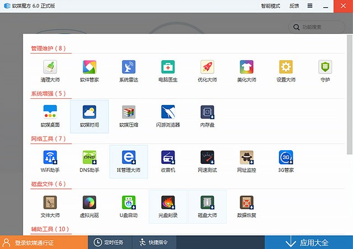Select 磁盘文件 (6) category header
Screen dimensions: 353x249
pyautogui.click(x=49, y=184)
